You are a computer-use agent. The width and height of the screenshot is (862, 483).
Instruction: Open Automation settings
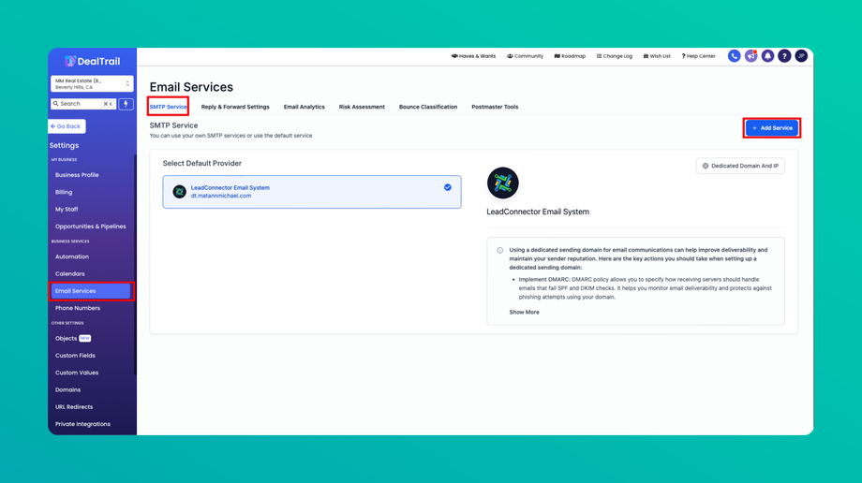72,256
